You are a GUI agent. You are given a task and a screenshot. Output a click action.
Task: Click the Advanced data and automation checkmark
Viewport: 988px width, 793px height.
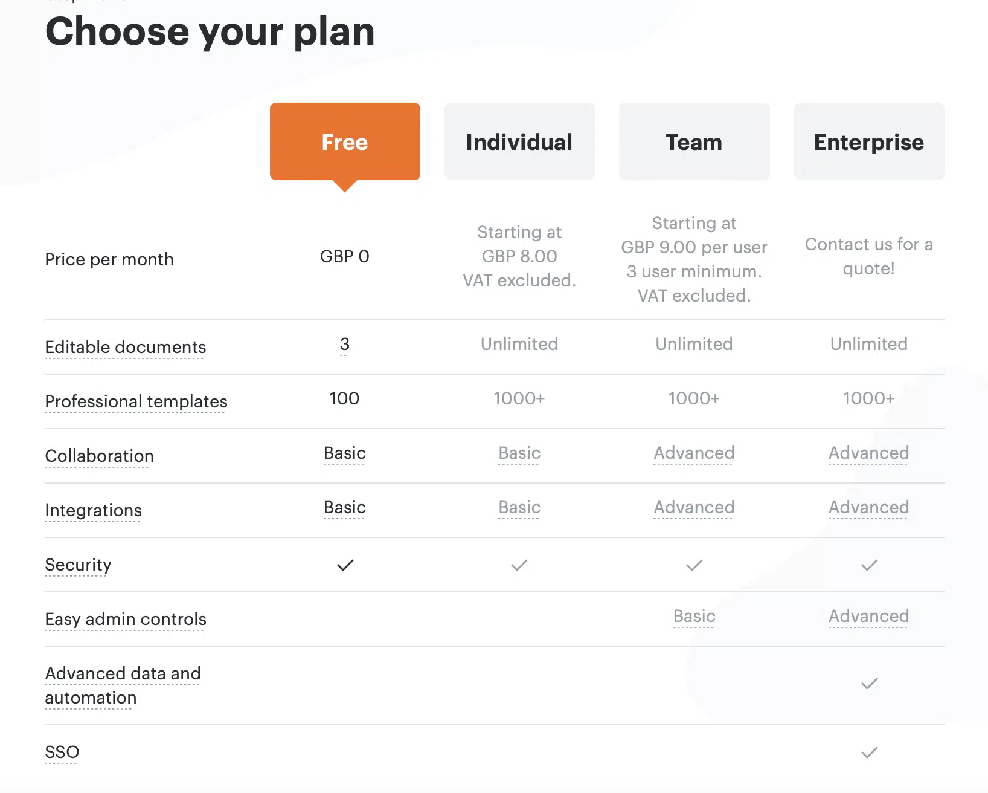[x=869, y=684]
